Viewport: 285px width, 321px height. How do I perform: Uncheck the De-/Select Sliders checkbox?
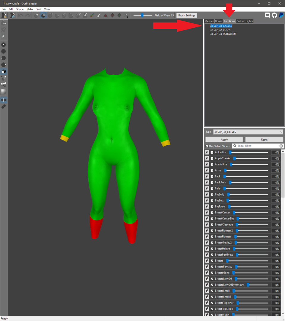click(207, 146)
